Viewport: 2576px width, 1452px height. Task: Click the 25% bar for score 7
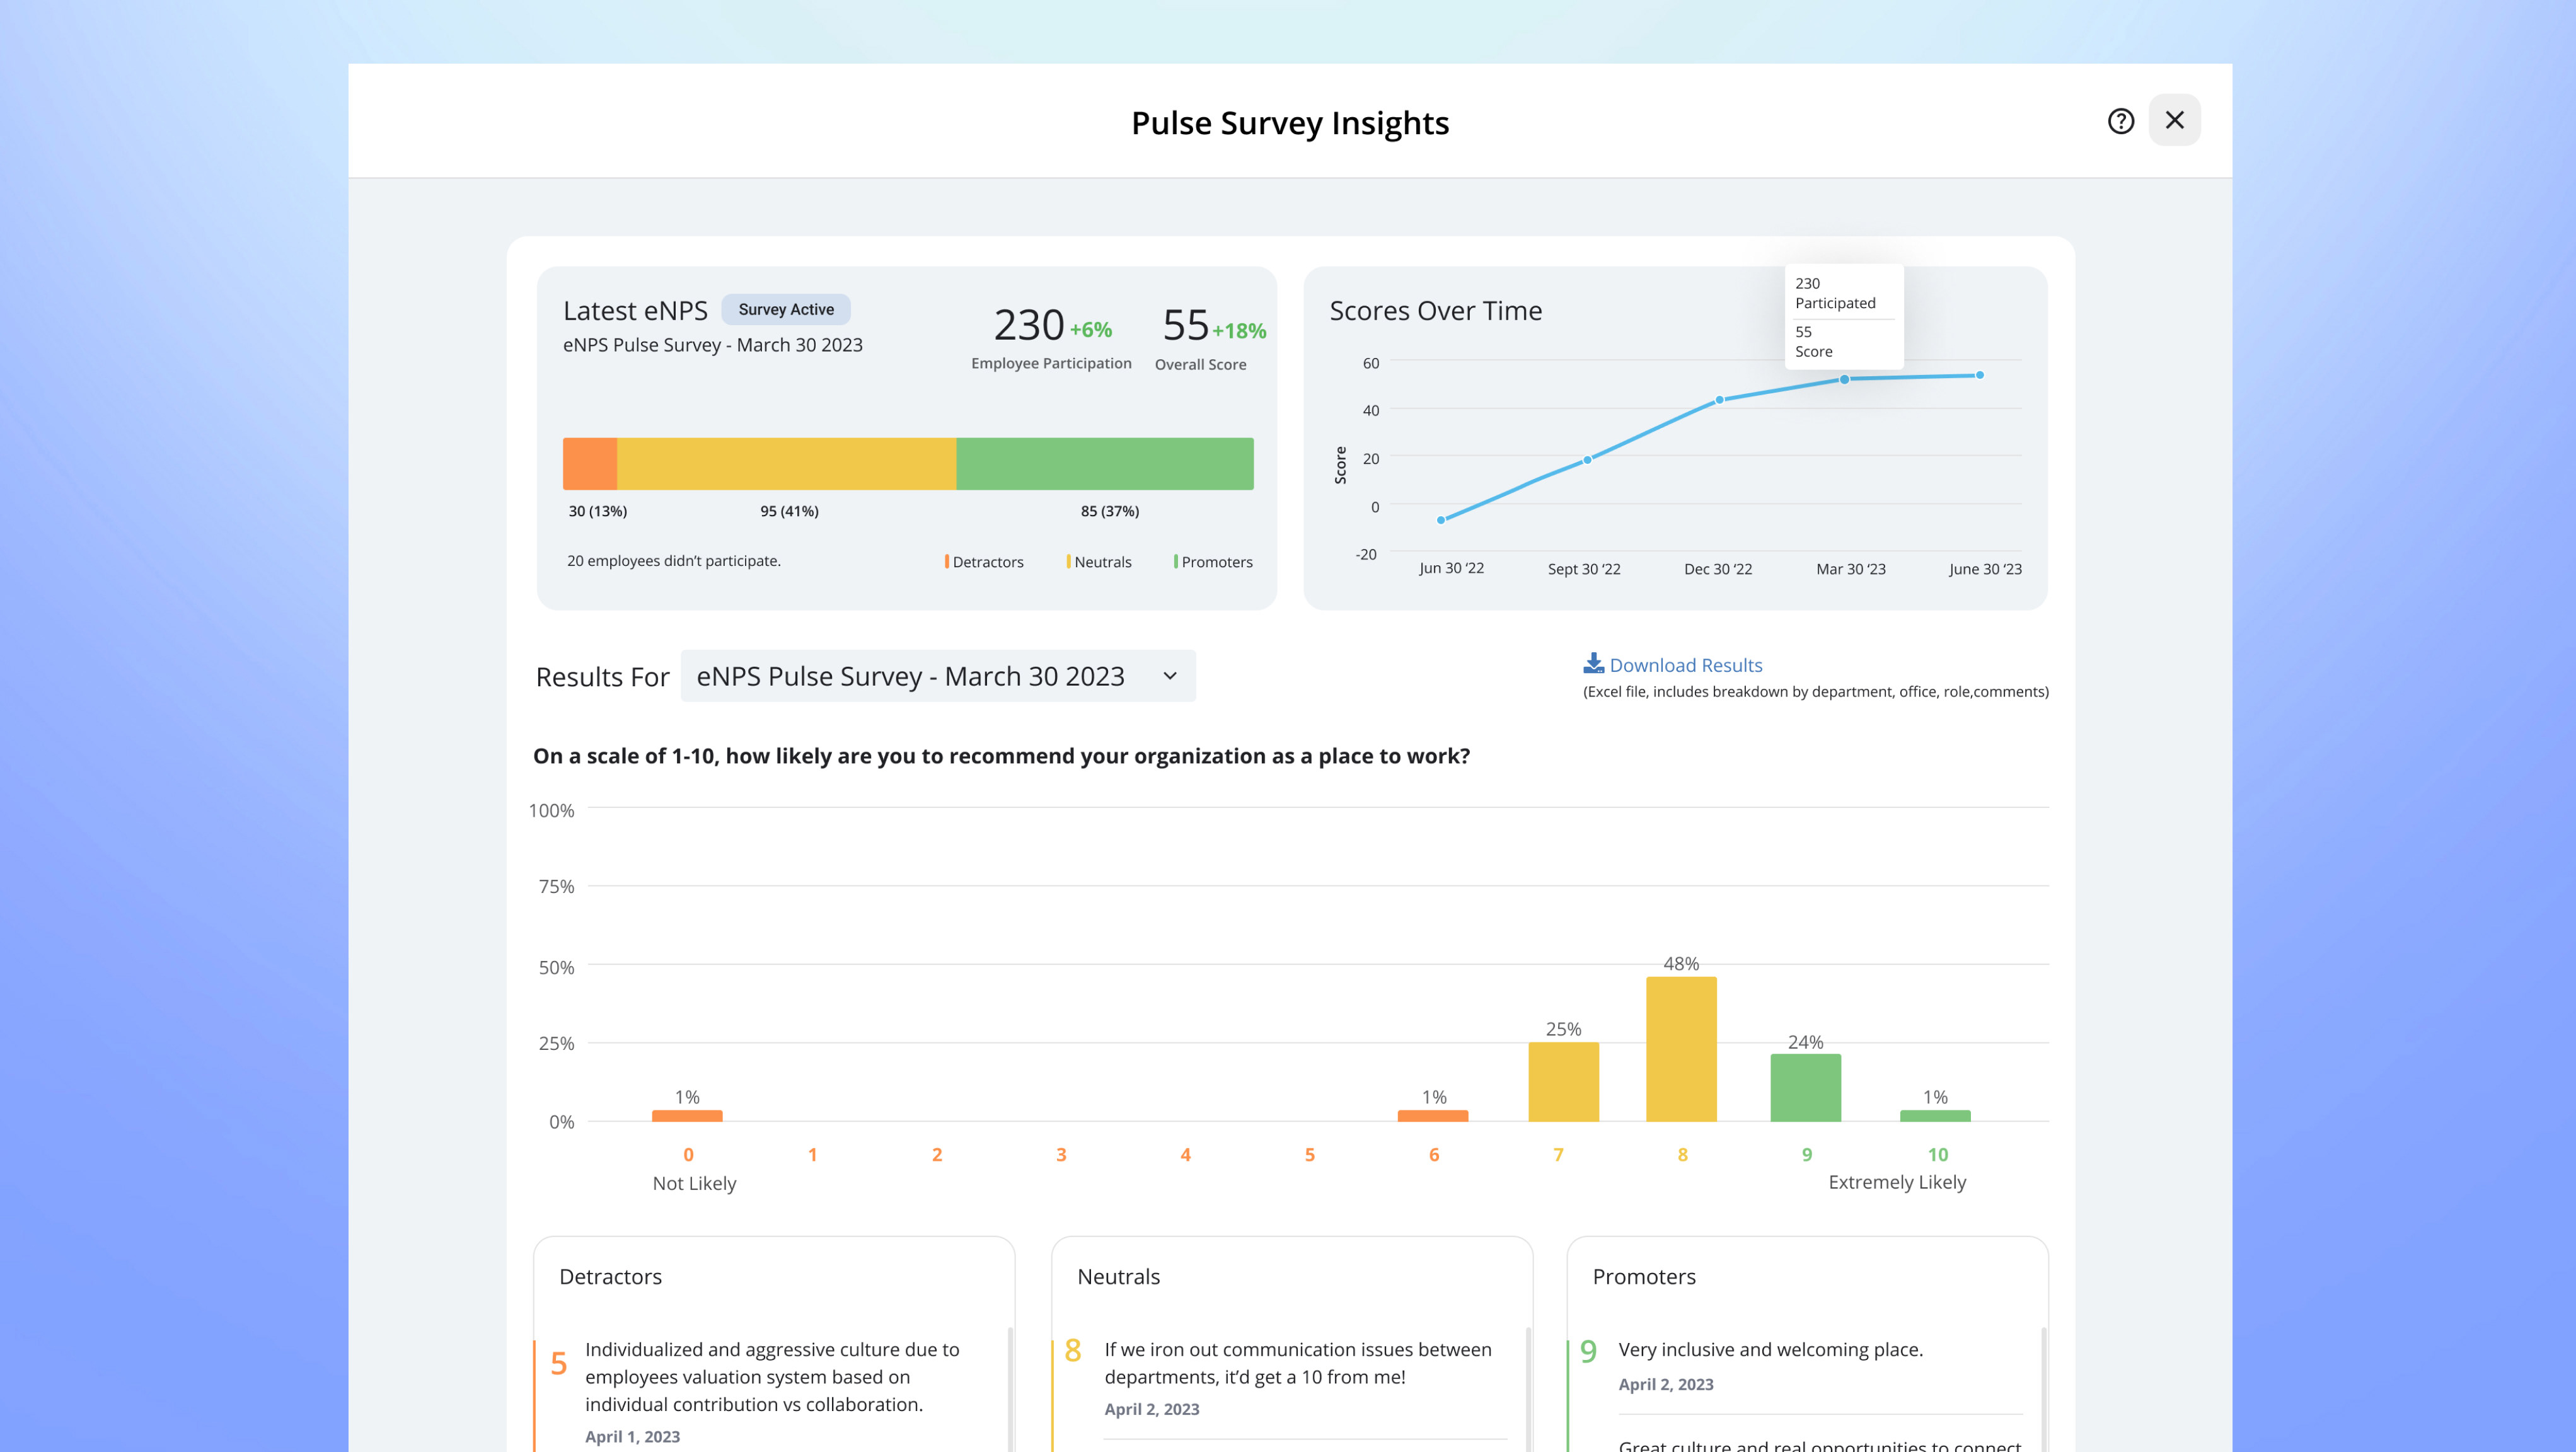coord(1563,1082)
